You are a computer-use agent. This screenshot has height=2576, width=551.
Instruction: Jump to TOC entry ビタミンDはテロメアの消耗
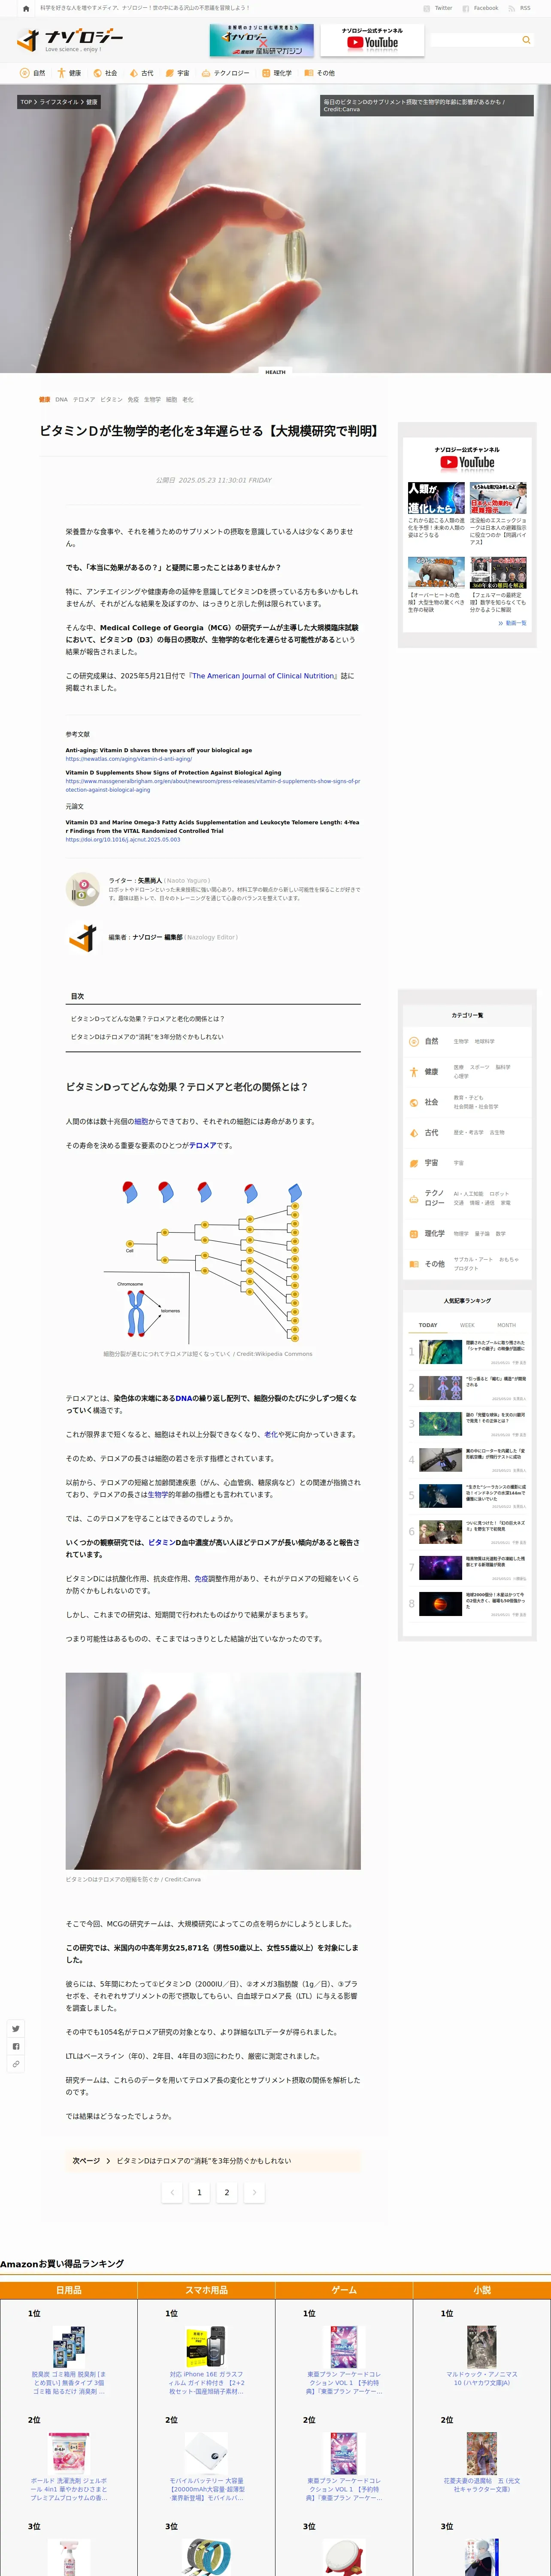click(147, 1037)
